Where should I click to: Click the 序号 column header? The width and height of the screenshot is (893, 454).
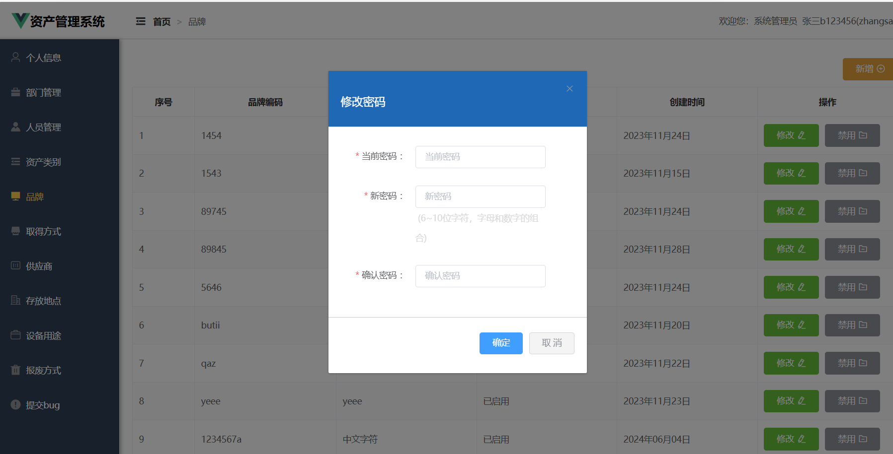163,102
